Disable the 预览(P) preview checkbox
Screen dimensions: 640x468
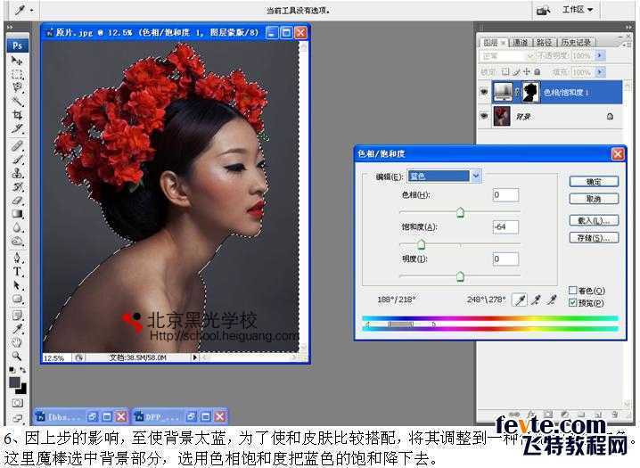(572, 302)
